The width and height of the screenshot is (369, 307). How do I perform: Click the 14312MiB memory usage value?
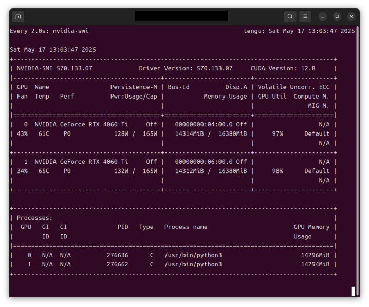coord(190,171)
